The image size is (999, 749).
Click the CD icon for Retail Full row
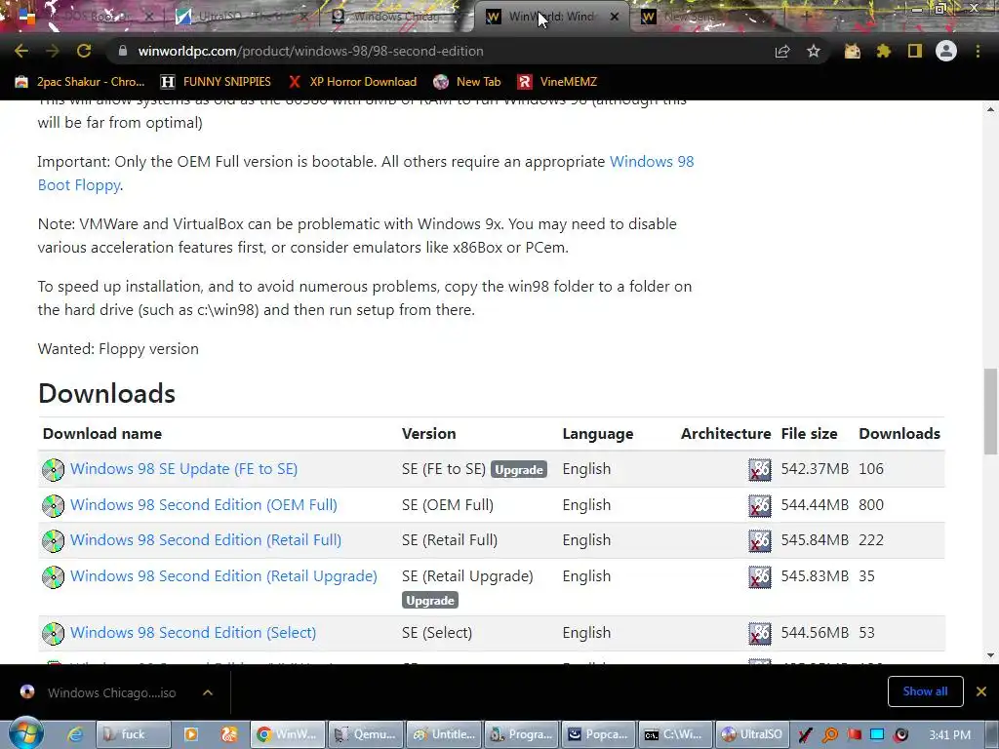[x=53, y=541]
